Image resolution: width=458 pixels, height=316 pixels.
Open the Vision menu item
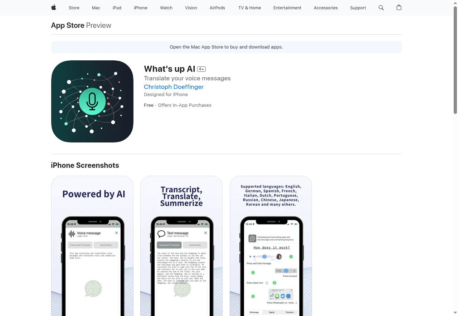(191, 8)
